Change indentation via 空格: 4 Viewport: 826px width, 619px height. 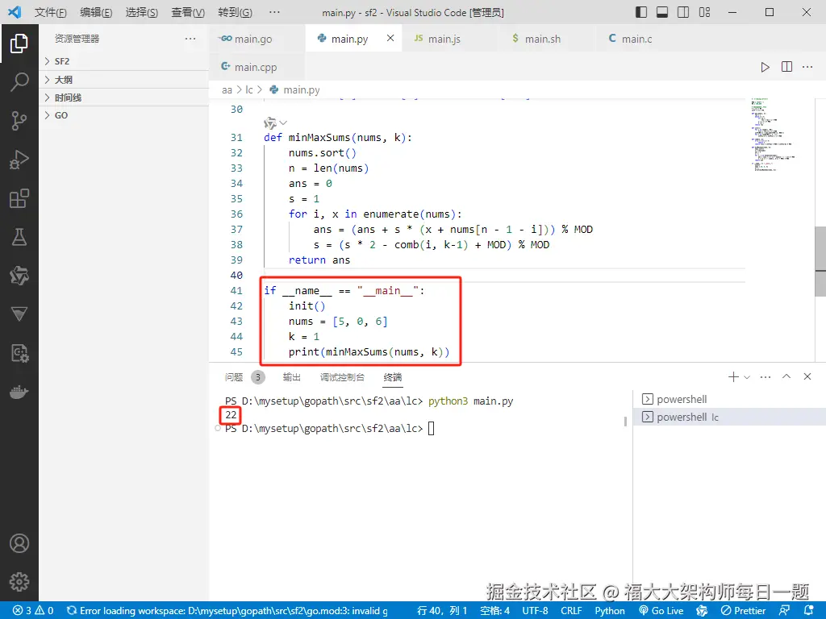coord(494,611)
